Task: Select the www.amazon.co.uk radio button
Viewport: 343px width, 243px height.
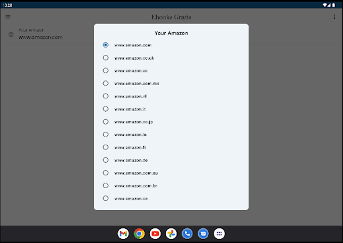Action: coord(105,58)
